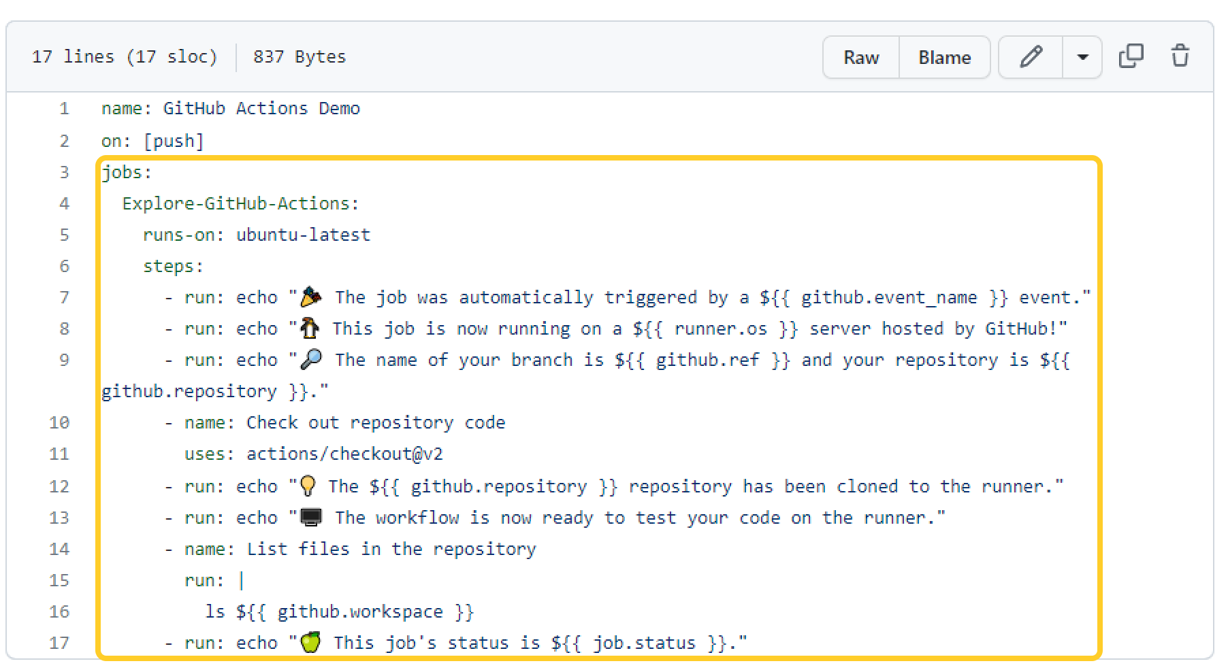Select line number 3
Screen dimensions: 1228x672
tap(64, 172)
